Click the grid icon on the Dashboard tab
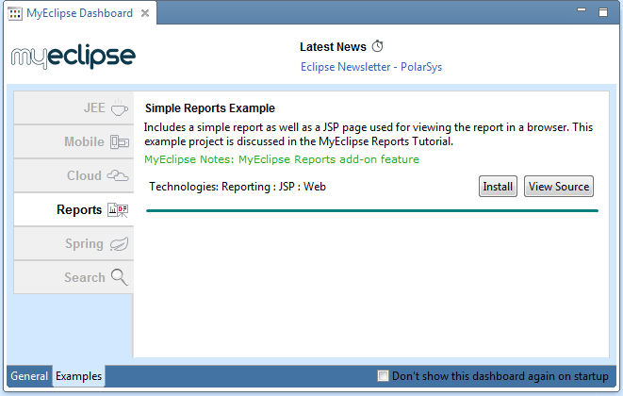 15,13
